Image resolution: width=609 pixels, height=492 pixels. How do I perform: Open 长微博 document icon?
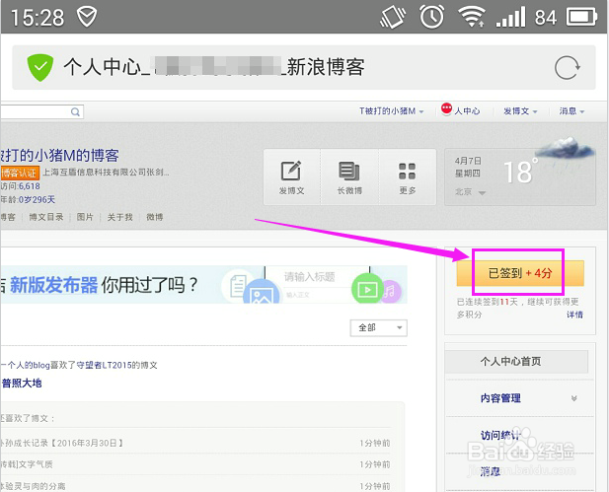(349, 171)
